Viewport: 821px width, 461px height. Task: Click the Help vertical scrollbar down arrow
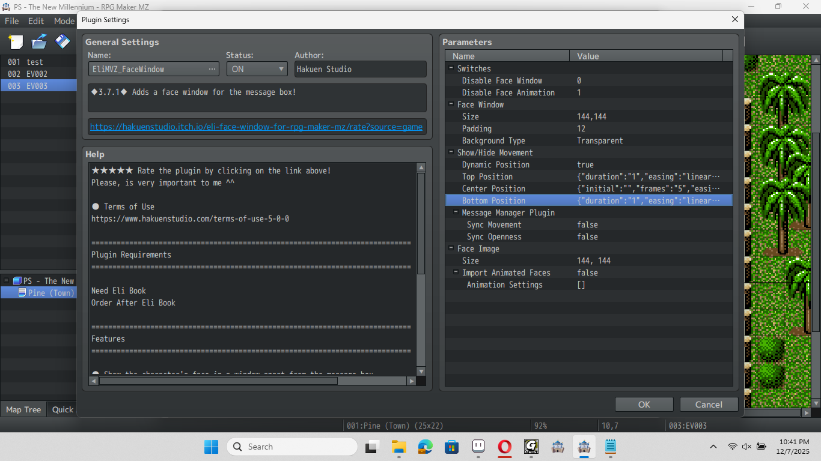click(x=421, y=372)
